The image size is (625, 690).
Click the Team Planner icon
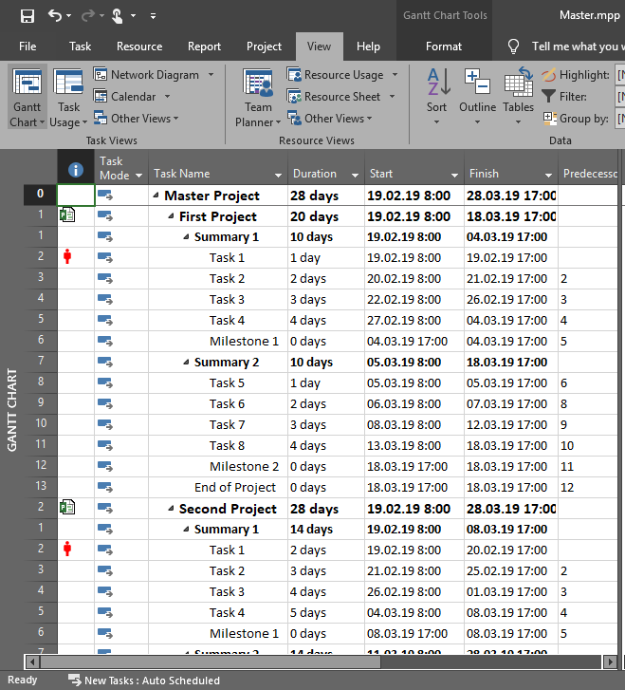(258, 87)
